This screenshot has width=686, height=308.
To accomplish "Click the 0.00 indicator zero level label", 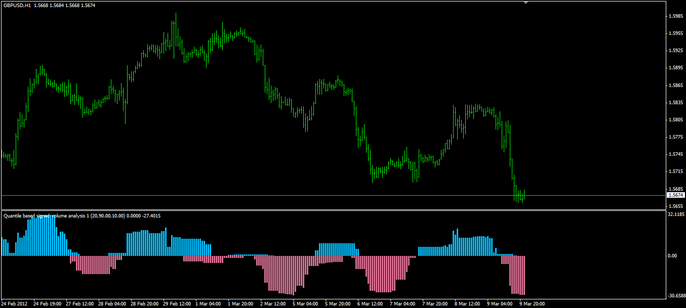I will 672,256.
